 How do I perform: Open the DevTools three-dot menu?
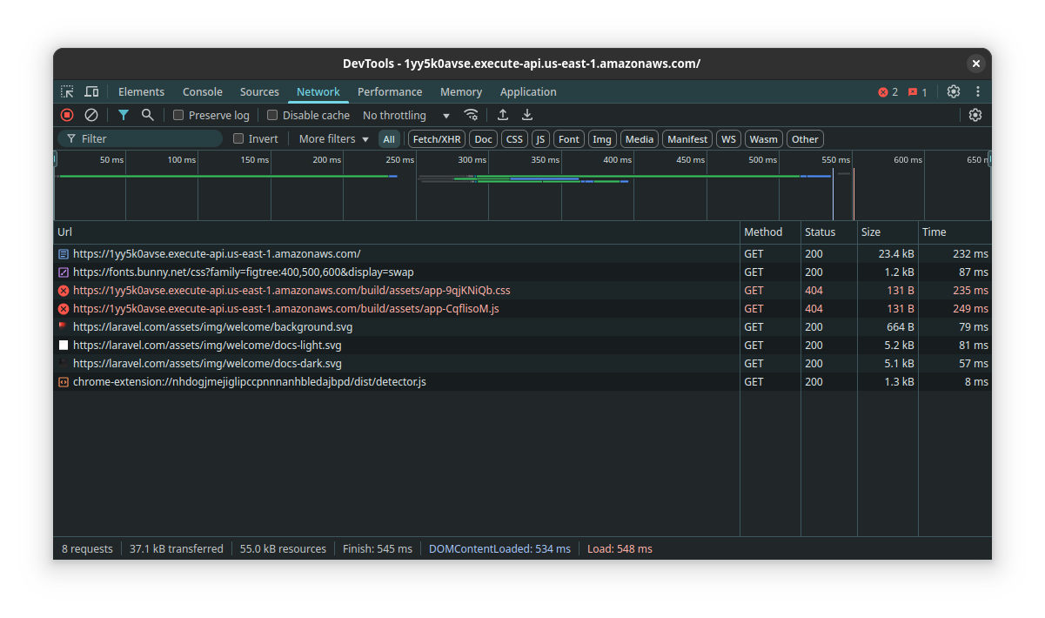[978, 91]
